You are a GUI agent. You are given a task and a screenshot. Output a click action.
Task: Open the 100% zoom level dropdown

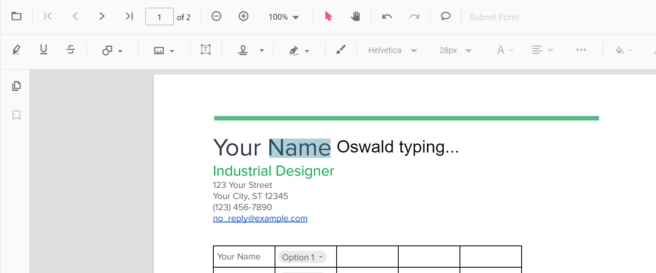click(284, 17)
